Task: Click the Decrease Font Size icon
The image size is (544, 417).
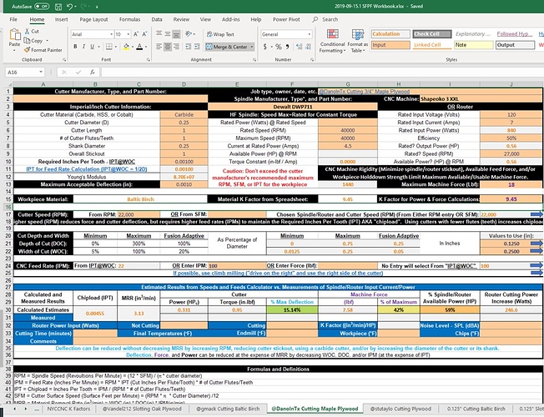Action: [144, 34]
